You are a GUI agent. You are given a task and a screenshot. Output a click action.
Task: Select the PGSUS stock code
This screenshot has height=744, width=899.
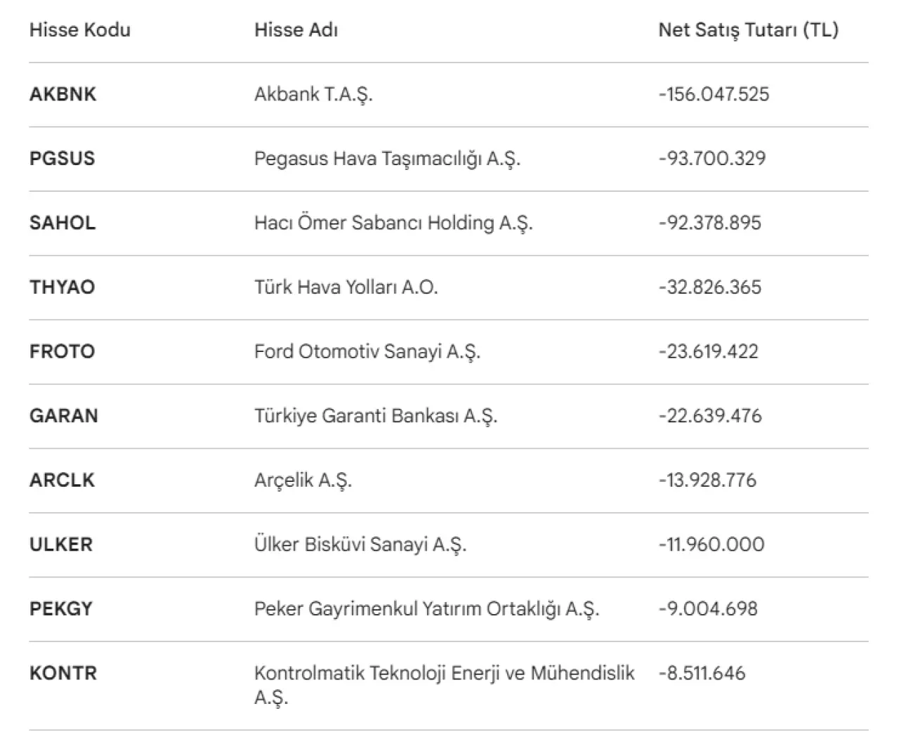62,158
